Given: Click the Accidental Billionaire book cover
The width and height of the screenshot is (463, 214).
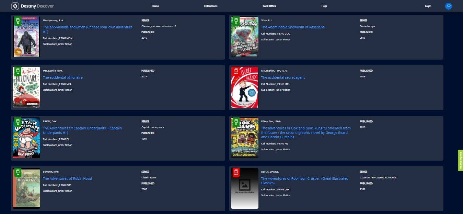Looking at the screenshot, I should coord(26,87).
